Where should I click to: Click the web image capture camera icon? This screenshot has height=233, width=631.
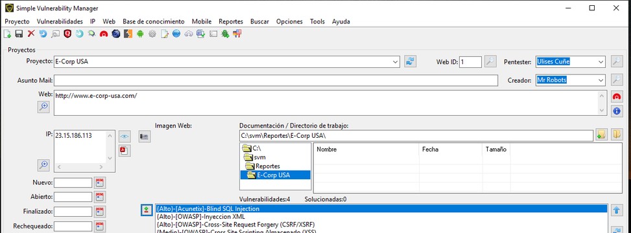145,137
